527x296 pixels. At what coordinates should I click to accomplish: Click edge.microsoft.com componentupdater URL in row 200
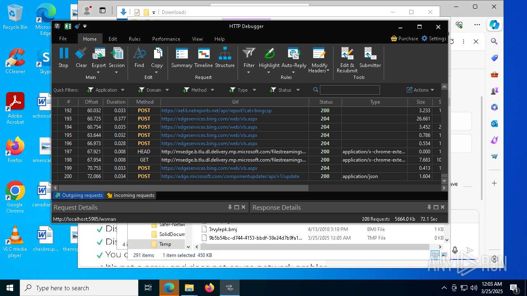[x=230, y=176]
